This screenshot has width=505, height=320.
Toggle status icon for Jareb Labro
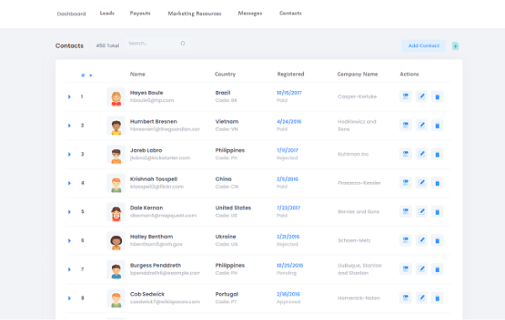[x=406, y=154]
